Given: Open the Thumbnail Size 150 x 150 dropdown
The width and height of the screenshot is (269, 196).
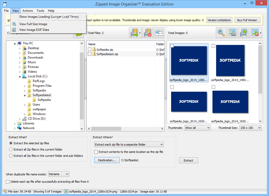Looking at the screenshot, I should pyautogui.click(x=250, y=128).
